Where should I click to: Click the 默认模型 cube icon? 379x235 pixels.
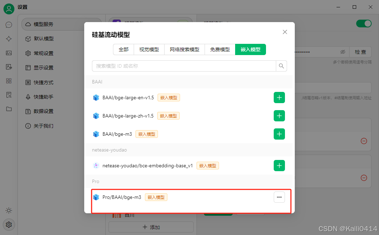click(x=28, y=39)
